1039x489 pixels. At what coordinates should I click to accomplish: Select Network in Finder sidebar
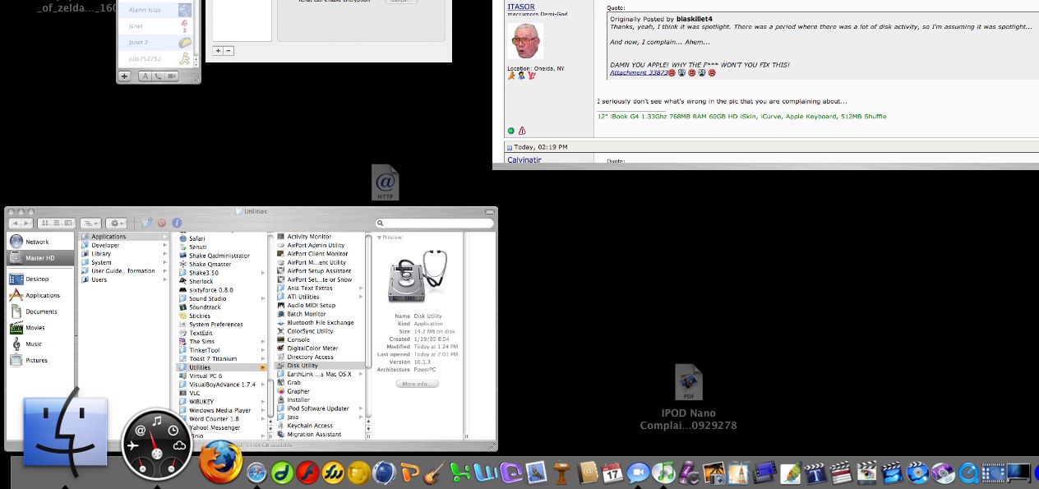coord(40,242)
